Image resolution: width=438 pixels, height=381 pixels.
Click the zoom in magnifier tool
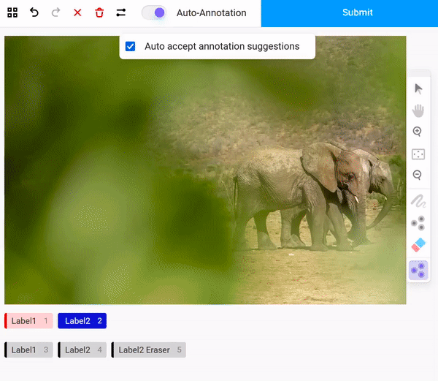pos(418,132)
